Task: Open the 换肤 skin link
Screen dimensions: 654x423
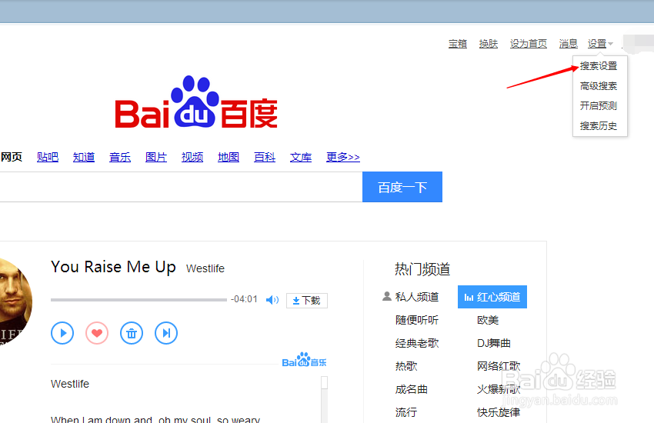Action: click(489, 43)
